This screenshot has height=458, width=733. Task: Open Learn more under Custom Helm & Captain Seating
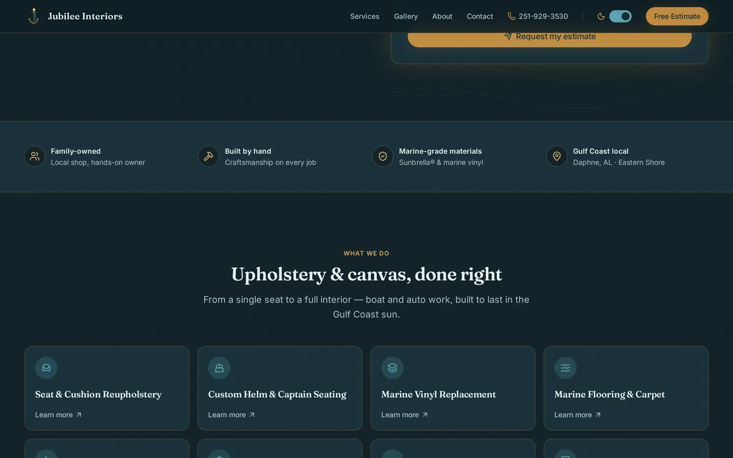[232, 415]
